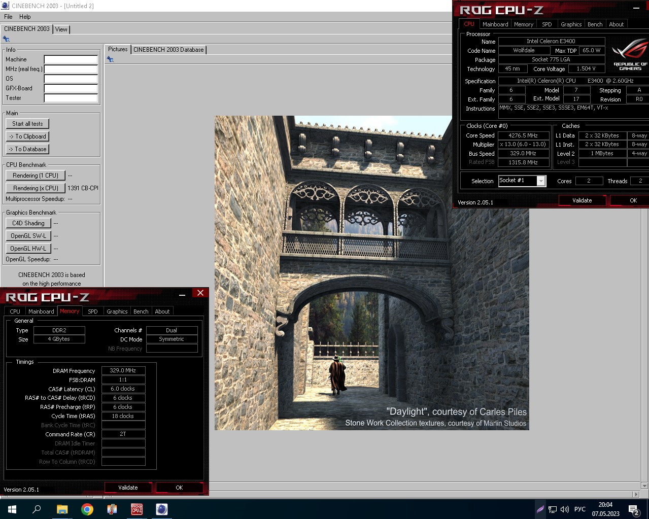Click the MHz (real freq.) input field
The image size is (649, 519).
[x=71, y=69]
